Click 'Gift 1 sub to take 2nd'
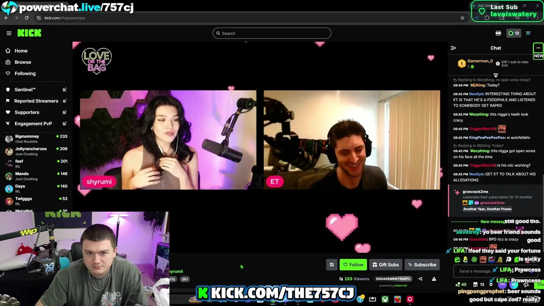544x306 pixels. [x=512, y=64]
